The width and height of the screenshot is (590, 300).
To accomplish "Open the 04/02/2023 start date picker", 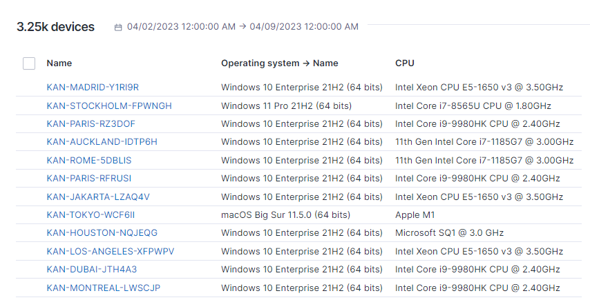I will [181, 27].
